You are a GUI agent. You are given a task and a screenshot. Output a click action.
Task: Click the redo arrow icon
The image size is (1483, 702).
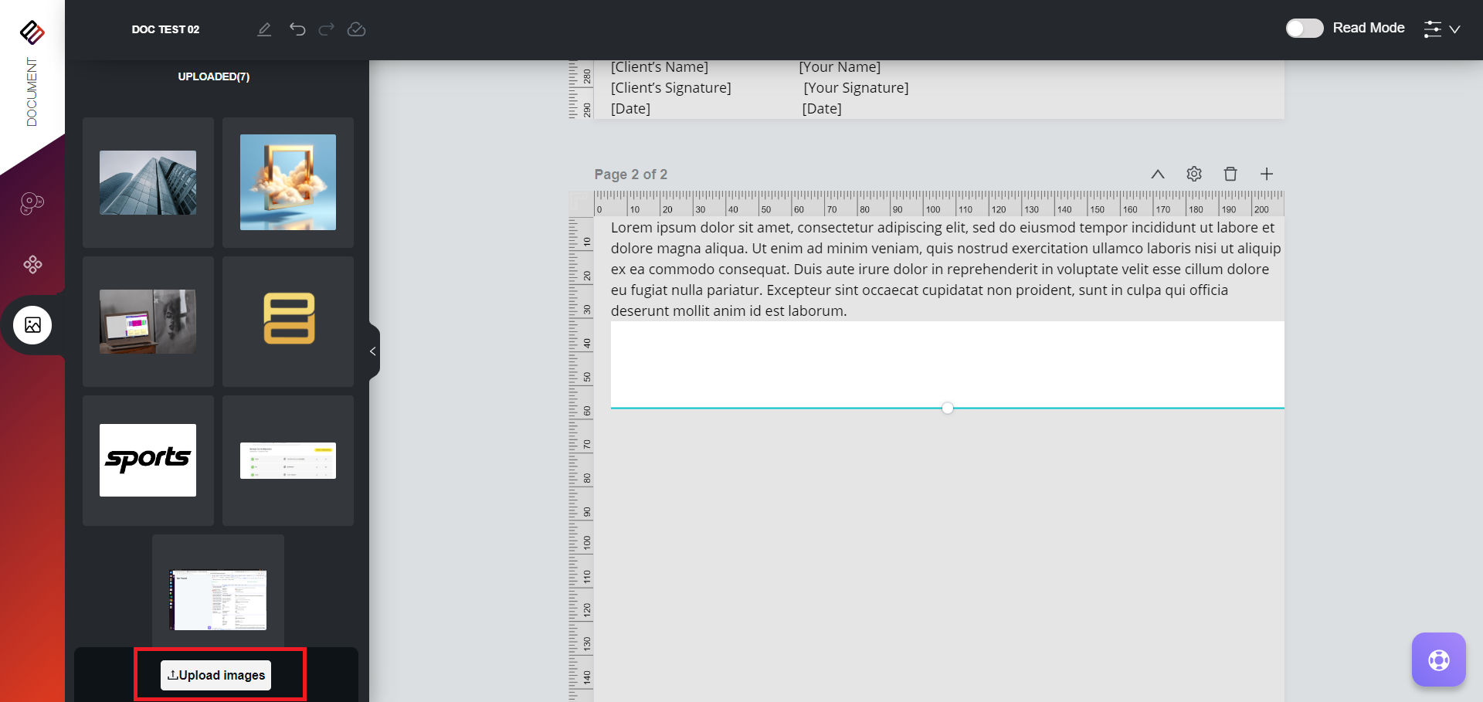[327, 29]
